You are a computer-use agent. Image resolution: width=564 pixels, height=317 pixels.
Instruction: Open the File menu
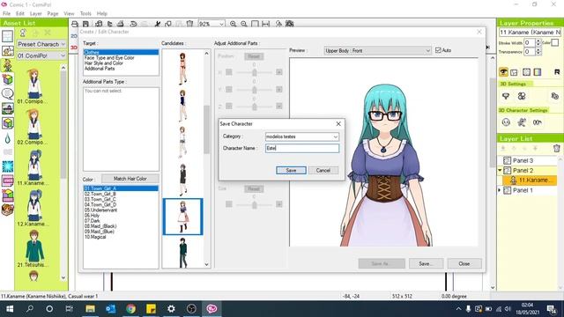click(6, 14)
